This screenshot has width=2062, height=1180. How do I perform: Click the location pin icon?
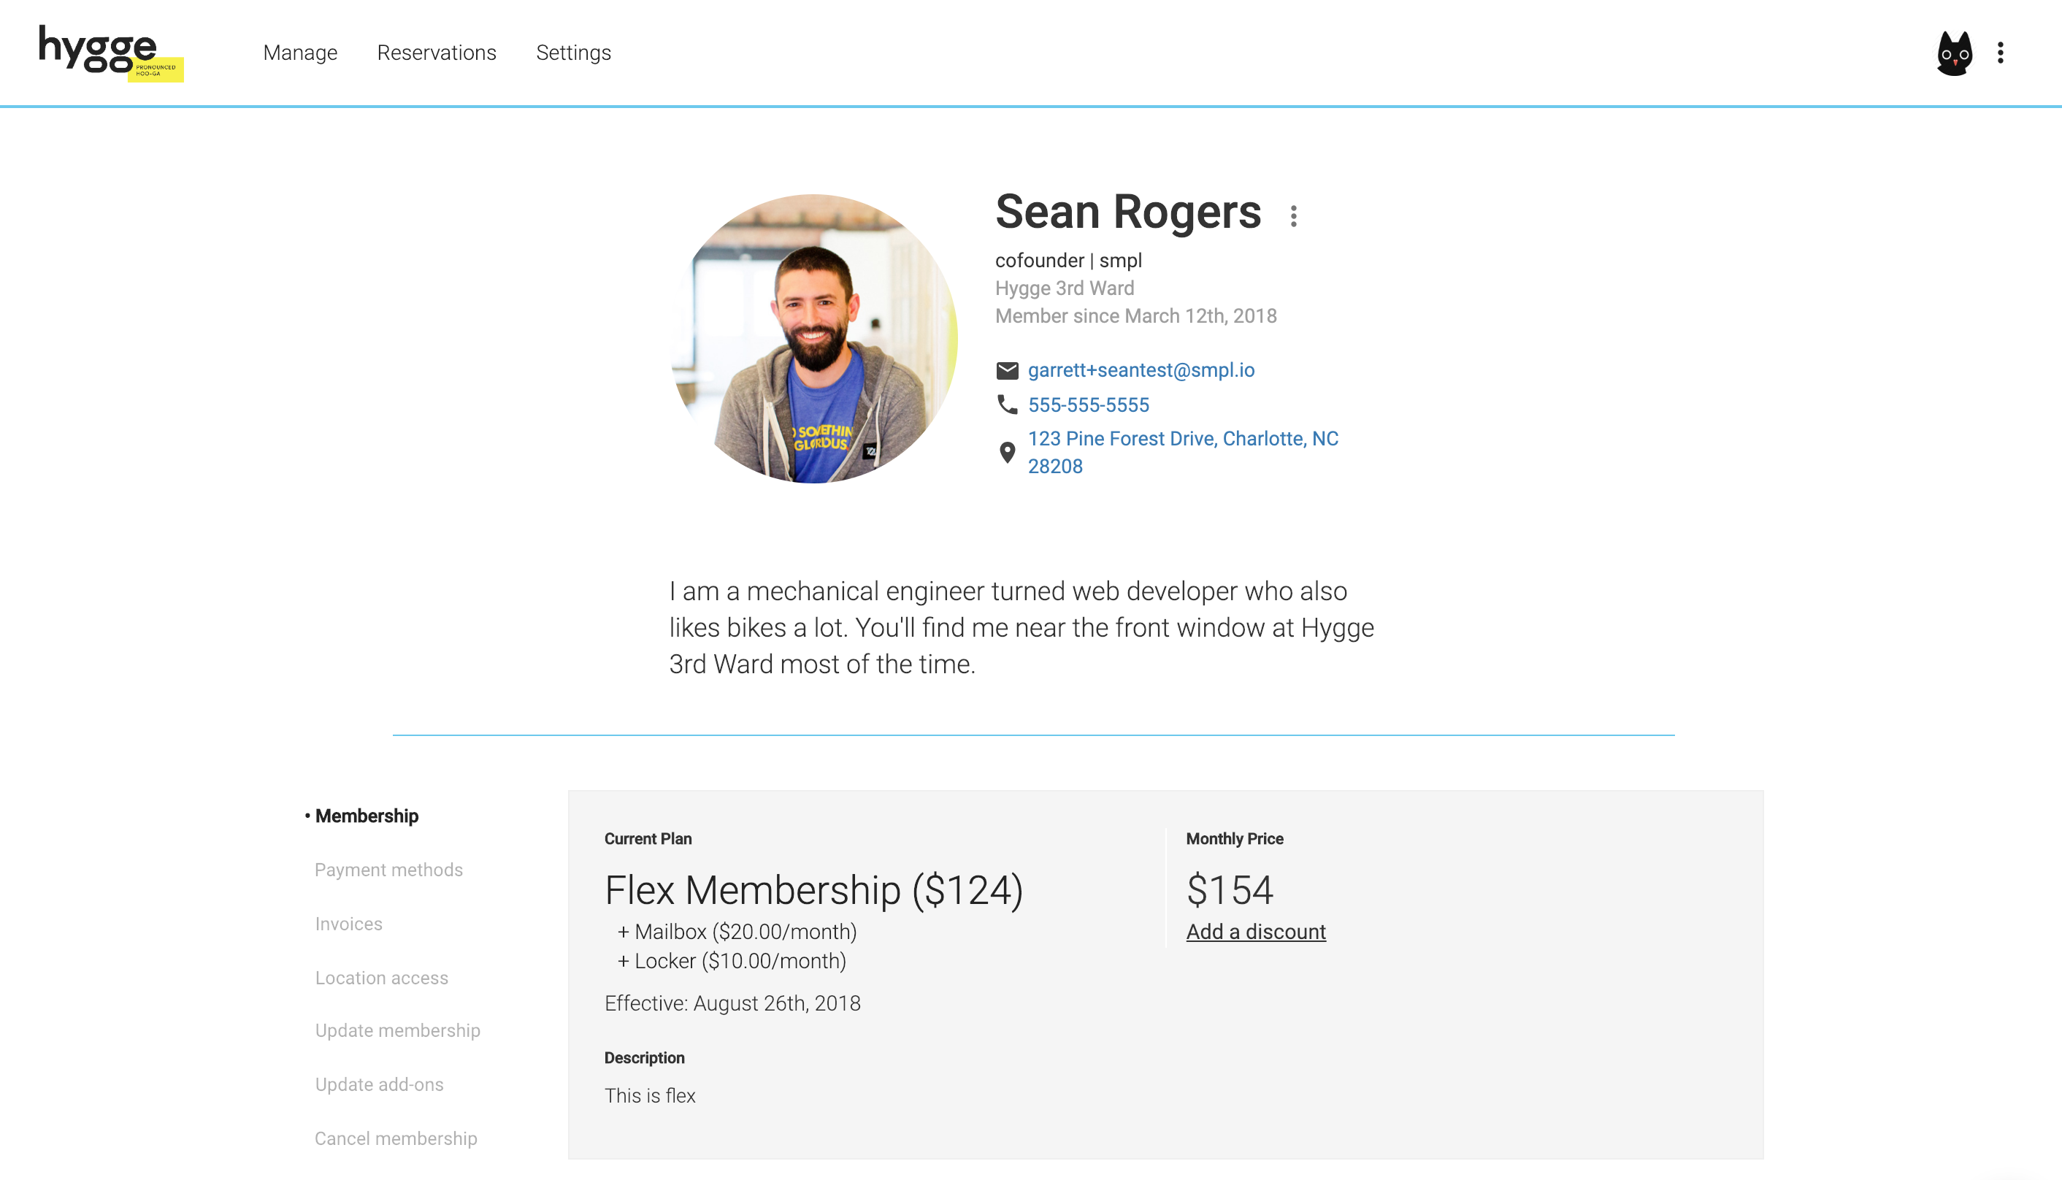click(1006, 452)
